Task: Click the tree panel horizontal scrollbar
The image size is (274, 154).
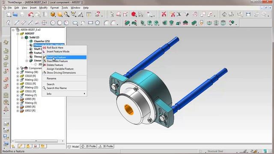Action: (x=36, y=141)
